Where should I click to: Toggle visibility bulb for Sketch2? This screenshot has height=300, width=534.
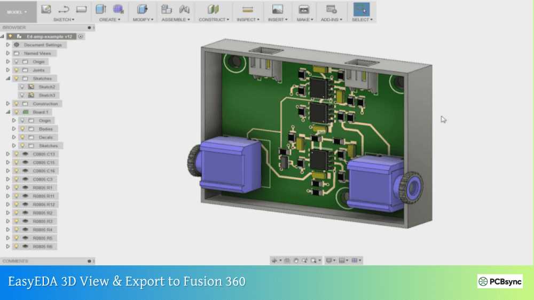coord(22,87)
